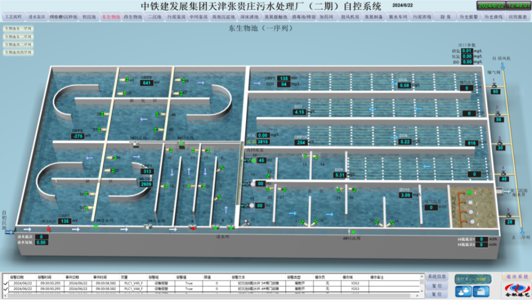This screenshot has height=300, width=532.
Task: Click the 系统信息 button
Action: [437, 277]
